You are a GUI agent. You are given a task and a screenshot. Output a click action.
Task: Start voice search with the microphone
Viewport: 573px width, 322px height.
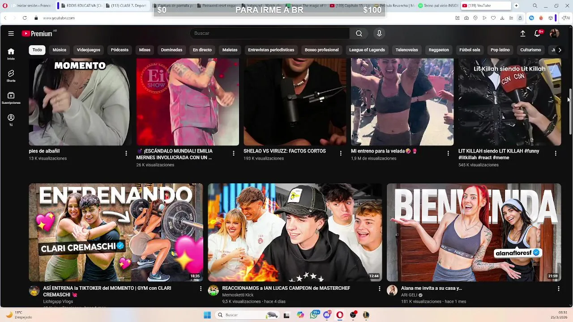coord(379,34)
